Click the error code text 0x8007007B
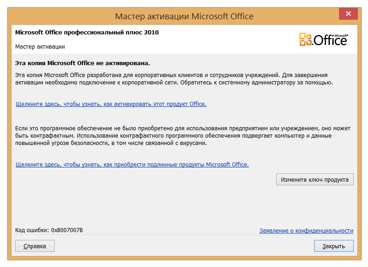The image size is (368, 267). [67, 230]
